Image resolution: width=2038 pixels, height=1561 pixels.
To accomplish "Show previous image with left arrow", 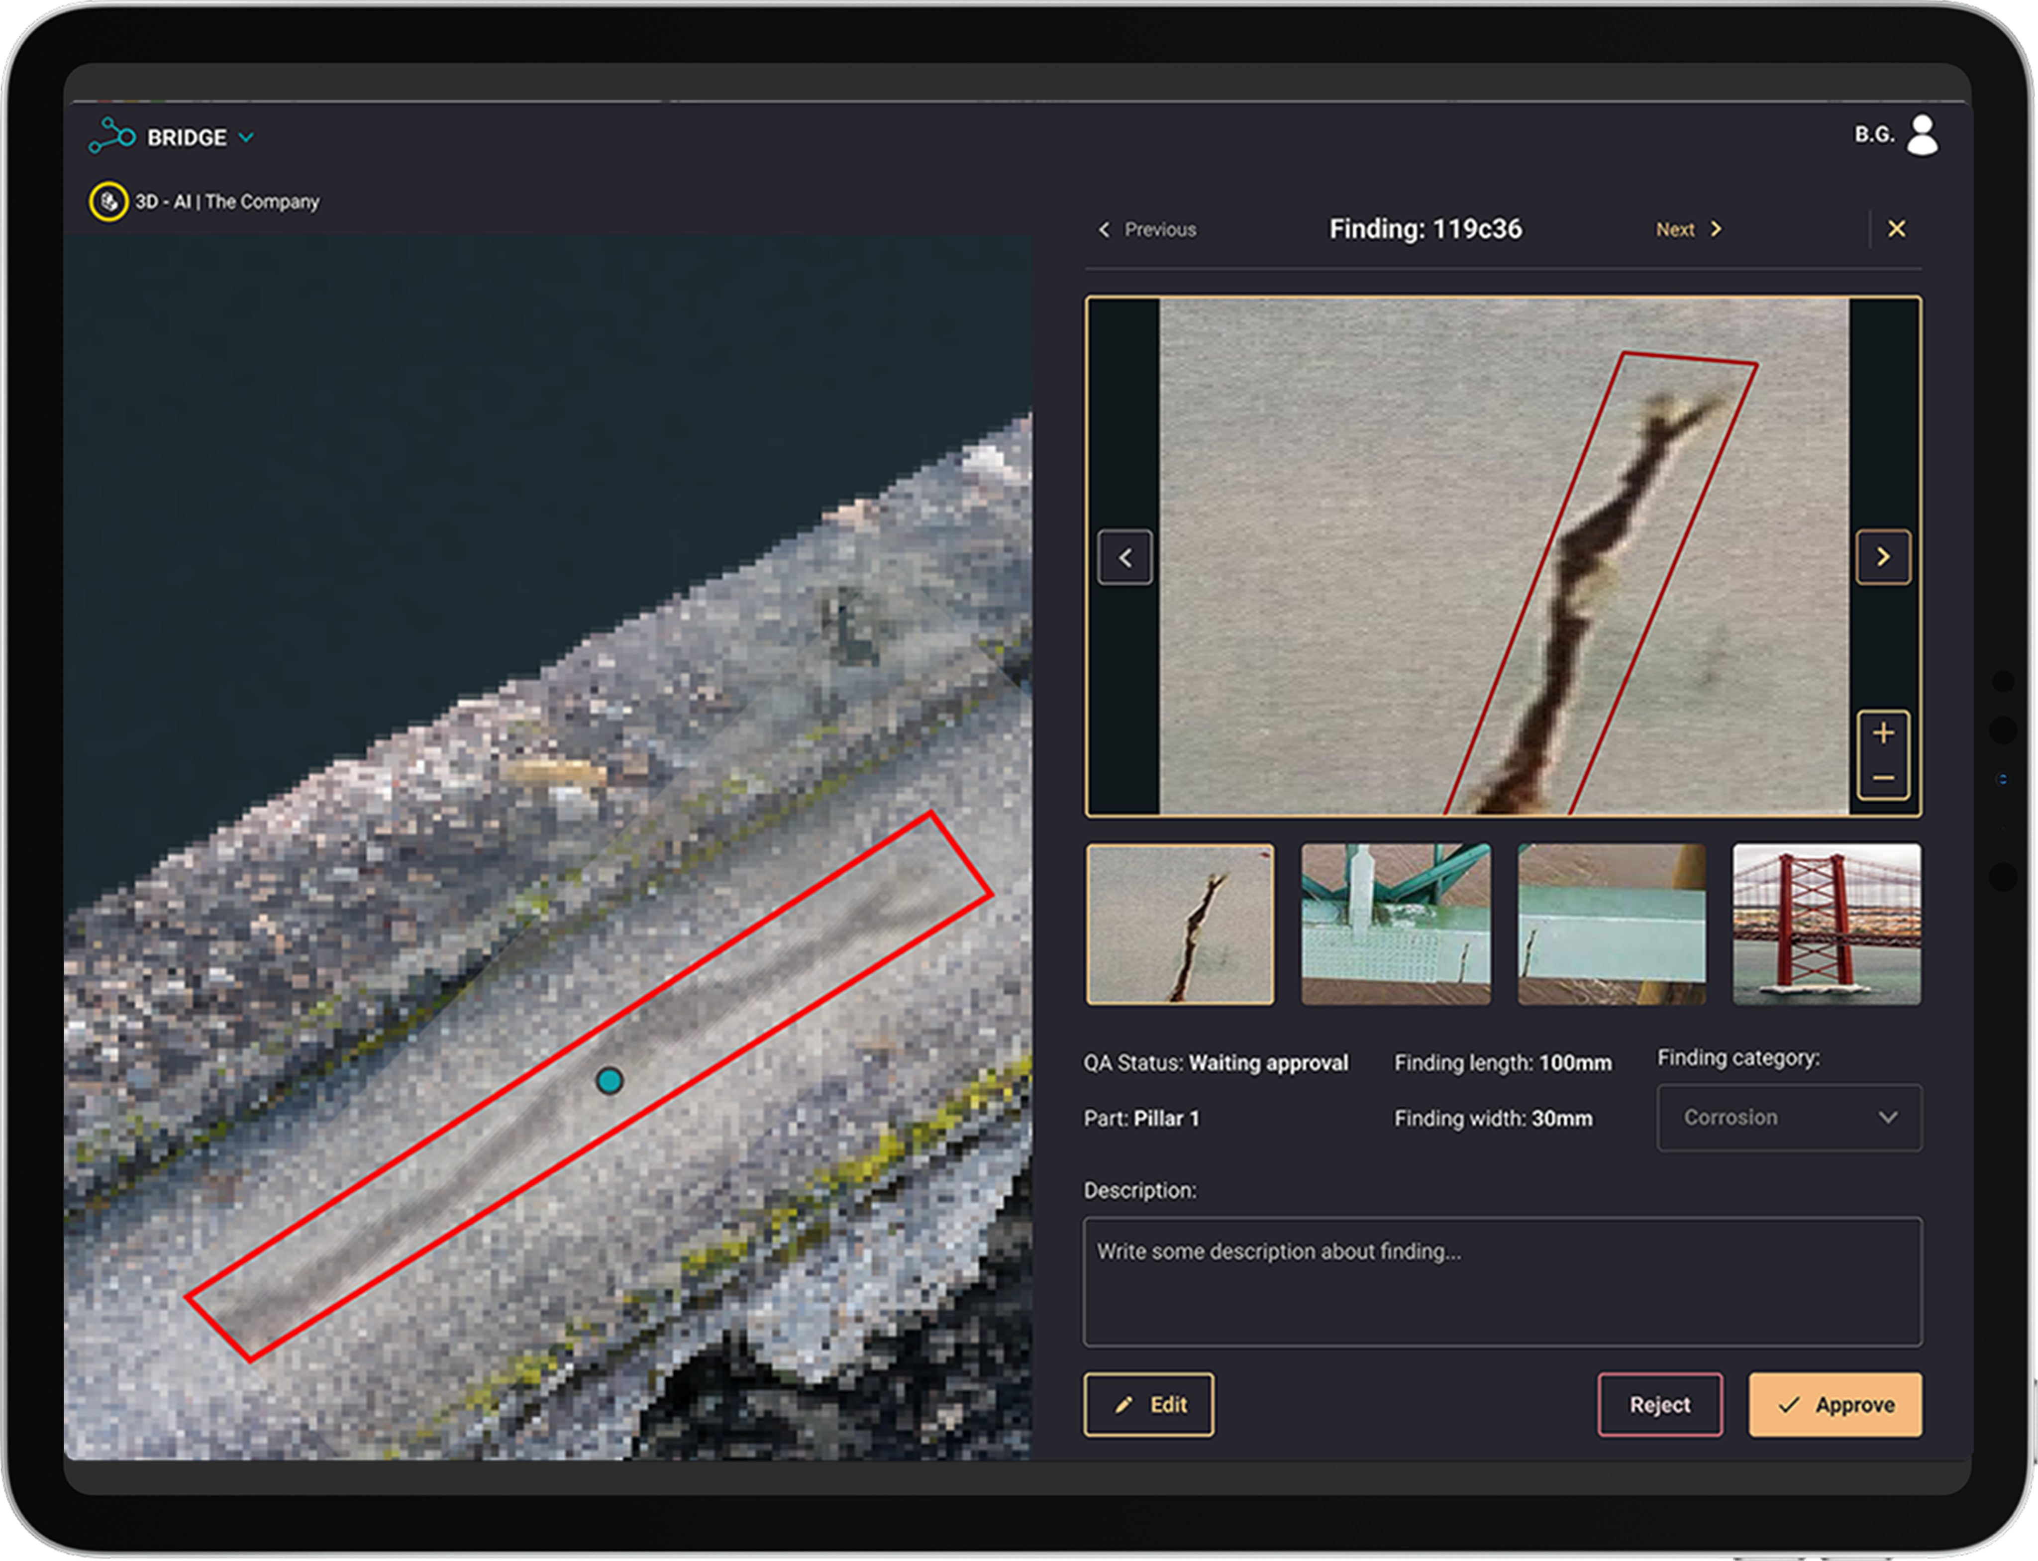I will click(1124, 557).
